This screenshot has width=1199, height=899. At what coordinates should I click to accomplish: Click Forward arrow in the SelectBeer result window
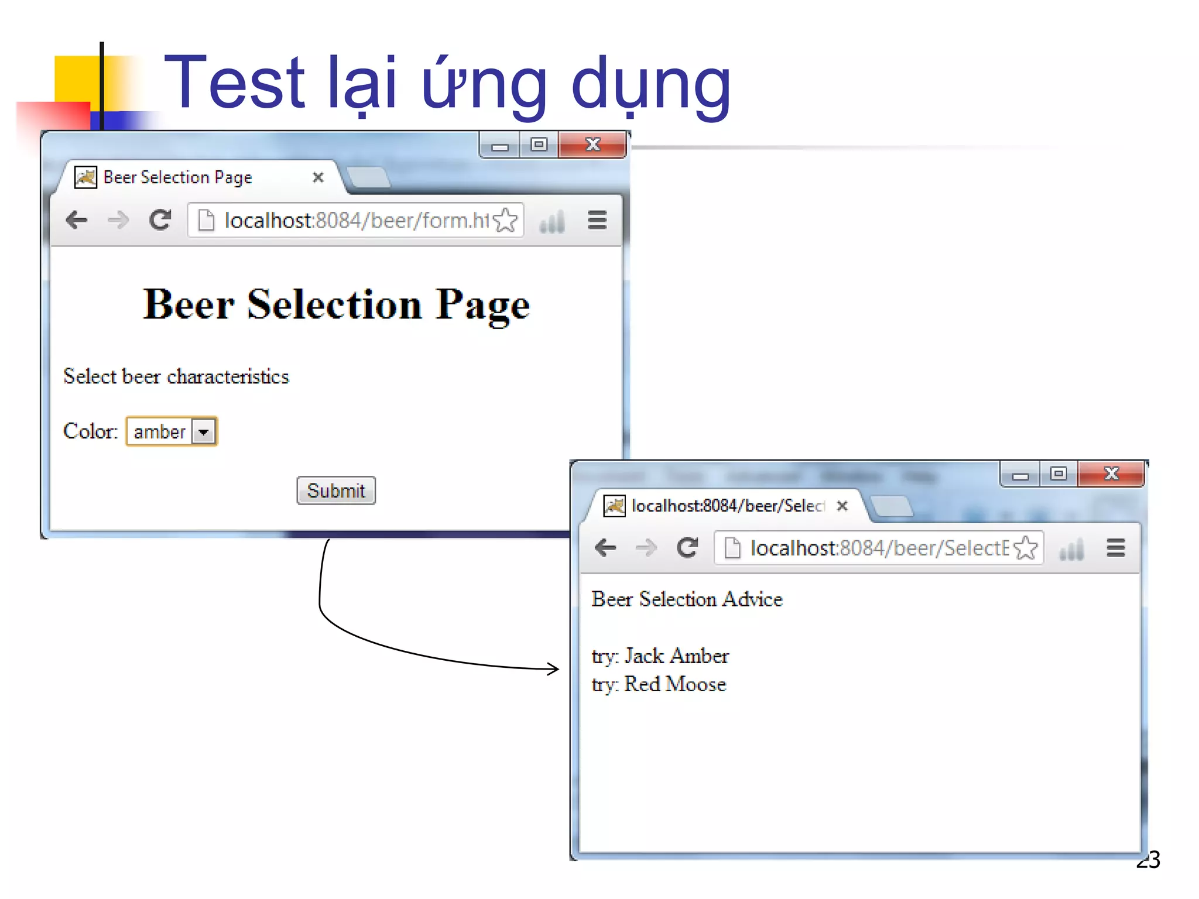pyautogui.click(x=646, y=548)
